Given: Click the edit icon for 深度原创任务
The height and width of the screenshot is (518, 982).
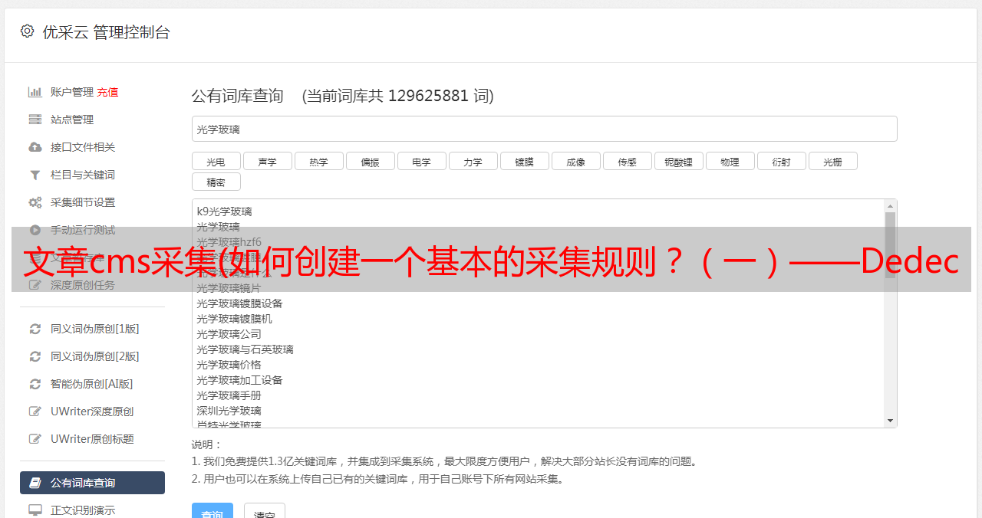Looking at the screenshot, I should coord(35,285).
